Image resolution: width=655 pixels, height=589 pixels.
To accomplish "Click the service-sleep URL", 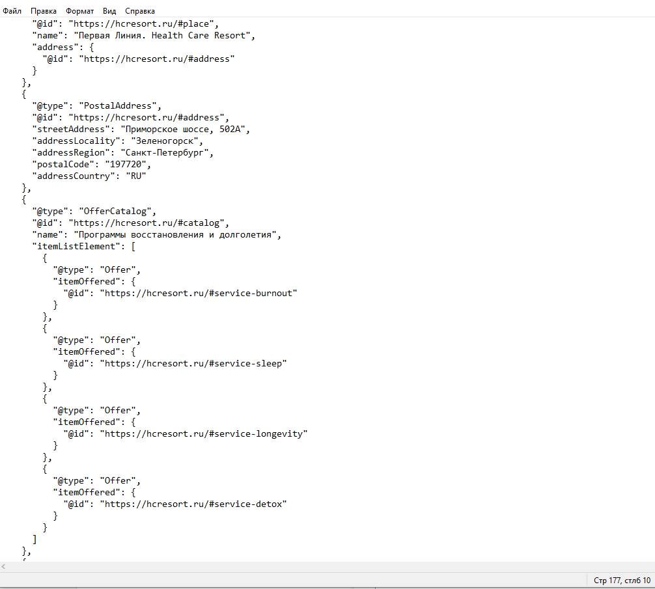I will click(193, 363).
